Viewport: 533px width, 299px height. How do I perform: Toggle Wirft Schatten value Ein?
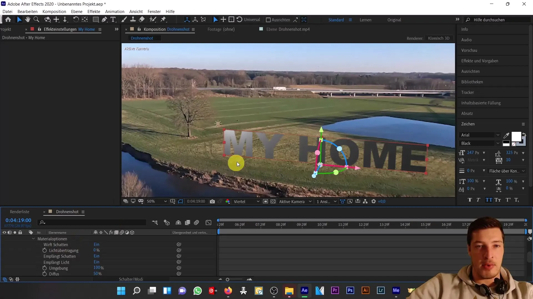(96, 244)
